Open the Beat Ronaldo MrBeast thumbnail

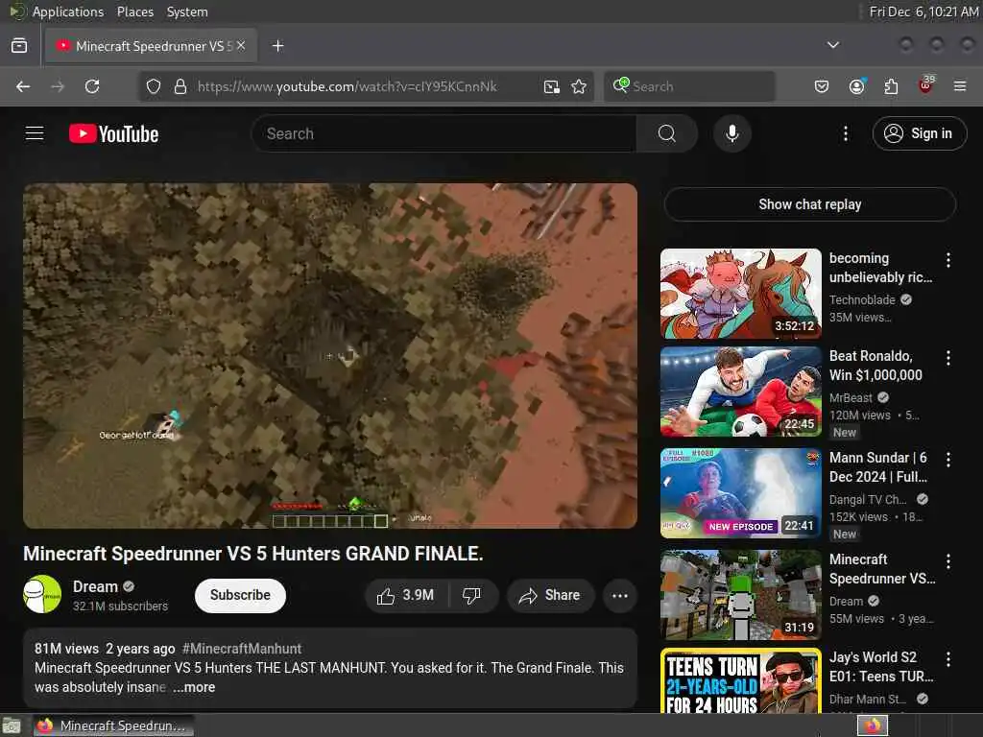click(741, 392)
